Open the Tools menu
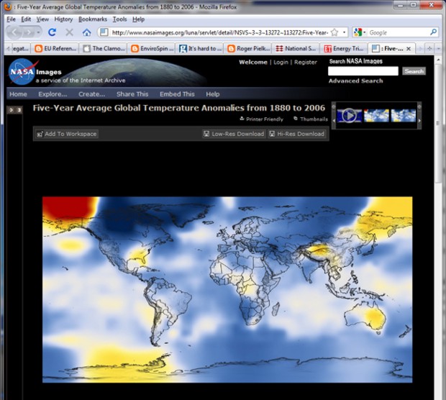This screenshot has width=446, height=400. [x=119, y=19]
